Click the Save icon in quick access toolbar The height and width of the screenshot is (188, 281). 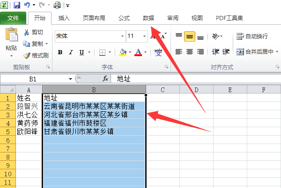17,5
